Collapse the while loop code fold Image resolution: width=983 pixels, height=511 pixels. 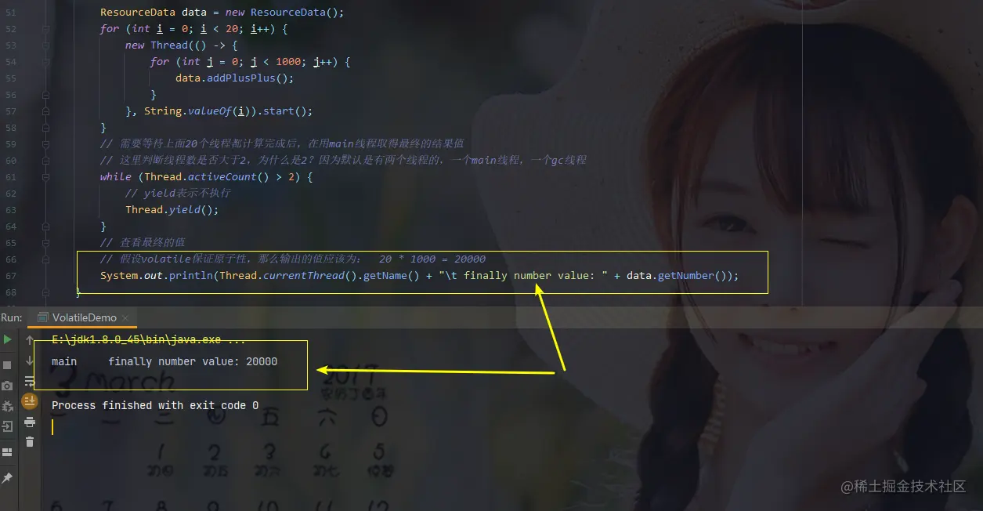point(45,177)
